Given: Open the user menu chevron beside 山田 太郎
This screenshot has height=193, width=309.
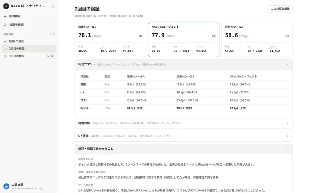Looking at the screenshot, I should pyautogui.click(x=53, y=186).
